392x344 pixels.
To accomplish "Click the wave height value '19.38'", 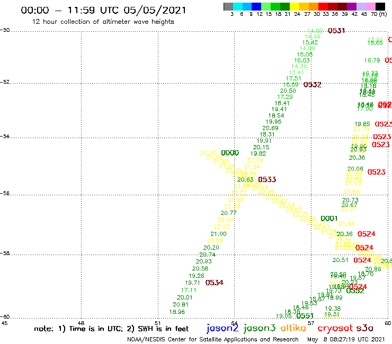I will [333, 309].
